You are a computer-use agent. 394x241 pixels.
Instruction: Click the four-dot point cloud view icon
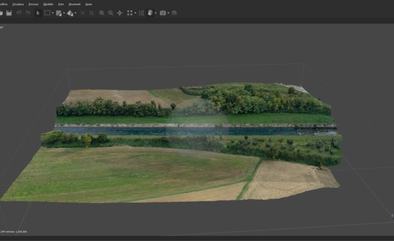129,13
